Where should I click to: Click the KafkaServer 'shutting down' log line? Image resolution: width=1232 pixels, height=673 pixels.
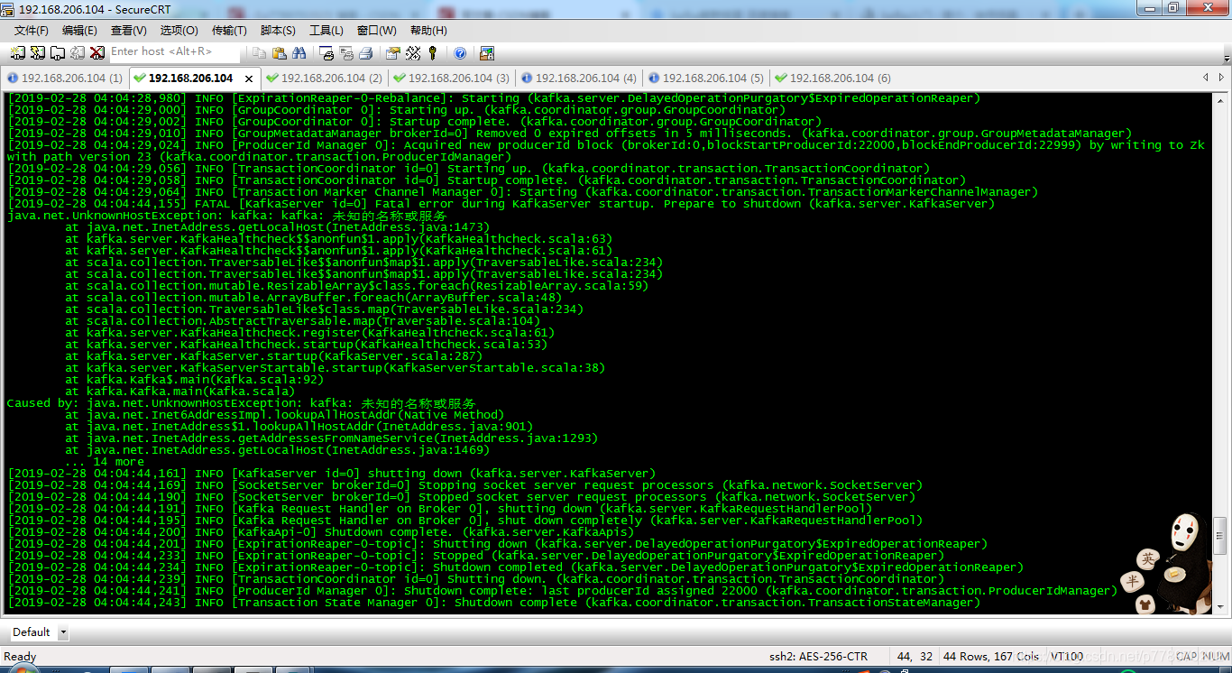point(332,474)
